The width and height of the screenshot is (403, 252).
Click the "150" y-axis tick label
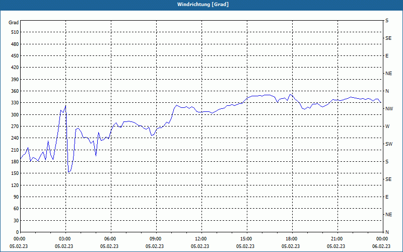tap(15, 173)
